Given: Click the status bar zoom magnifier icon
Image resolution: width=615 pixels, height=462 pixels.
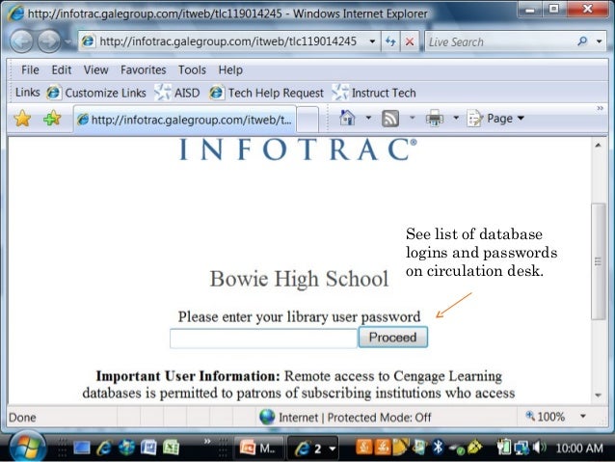Looking at the screenshot, I should [530, 416].
